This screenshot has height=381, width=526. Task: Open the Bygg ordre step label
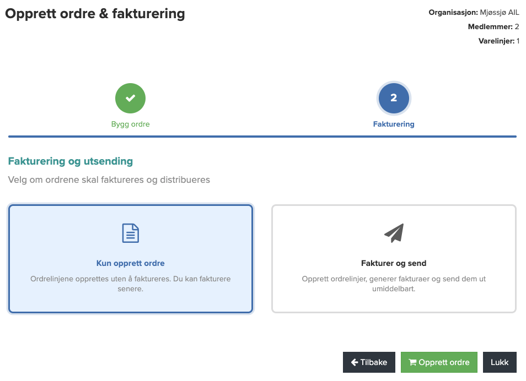point(131,124)
